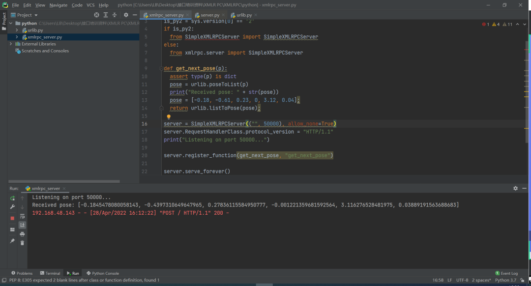Viewport: 531px width, 286px height.
Task: Toggle soft-wrap in Run console
Action: [x=22, y=216]
